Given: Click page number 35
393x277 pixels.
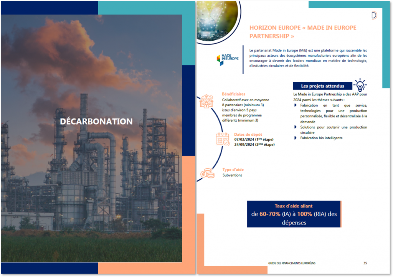Looking at the screenshot, I should click(x=365, y=263).
